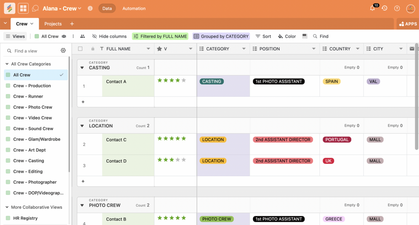The image size is (419, 225).
Task: Collapse the All Crew Categories section
Action: [x=7, y=64]
